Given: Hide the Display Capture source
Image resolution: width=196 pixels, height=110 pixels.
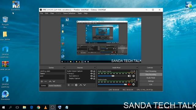Looking at the screenshot, I should point(92,79).
